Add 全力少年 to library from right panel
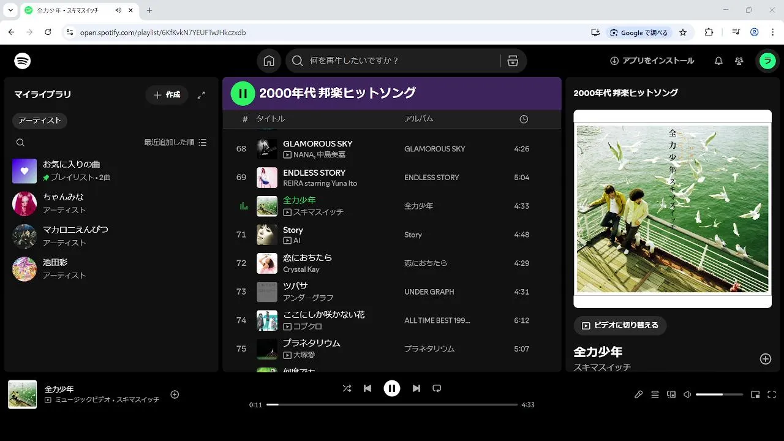Image resolution: width=784 pixels, height=441 pixels. 766,359
